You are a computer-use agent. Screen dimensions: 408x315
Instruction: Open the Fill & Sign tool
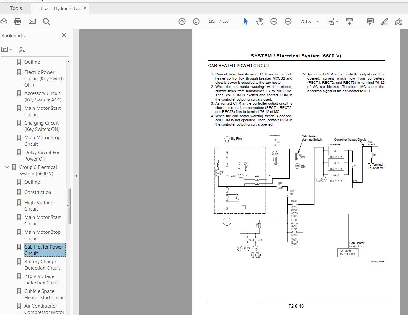(398, 22)
